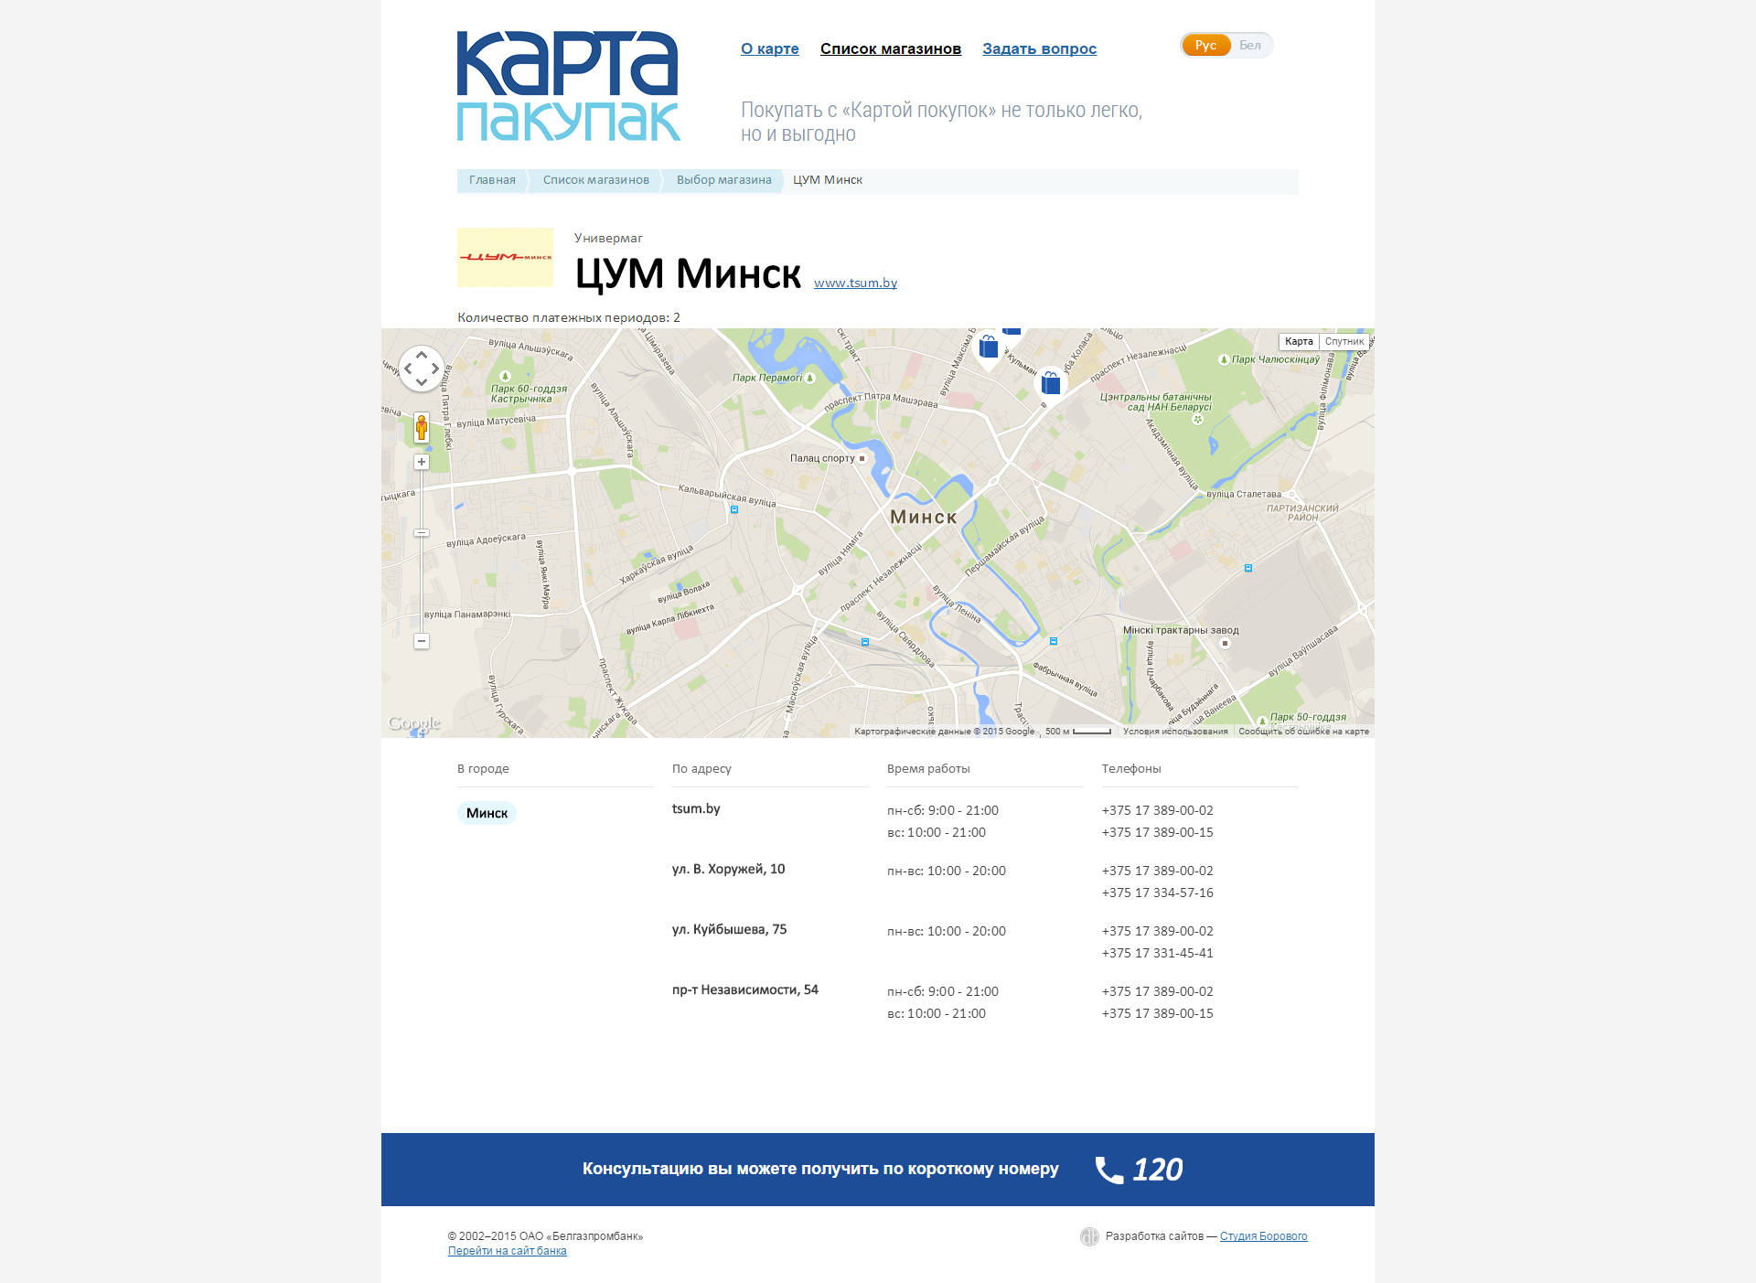1756x1283 pixels.
Task: Open the О карте menu link
Action: tap(770, 48)
